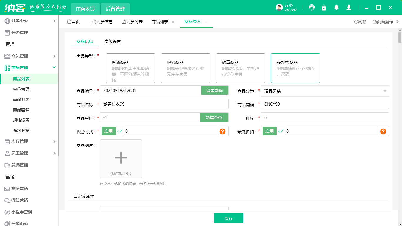Click the 积分方式 help question icon

222,132
